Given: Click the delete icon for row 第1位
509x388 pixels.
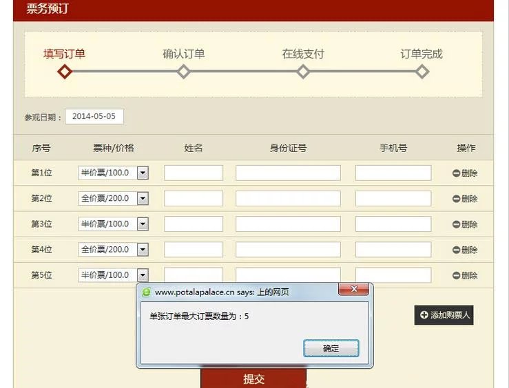Looking at the screenshot, I should click(456, 173).
